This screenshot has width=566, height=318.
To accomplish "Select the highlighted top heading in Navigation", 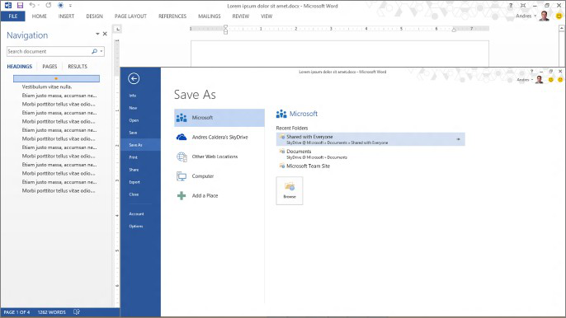I will (x=56, y=78).
